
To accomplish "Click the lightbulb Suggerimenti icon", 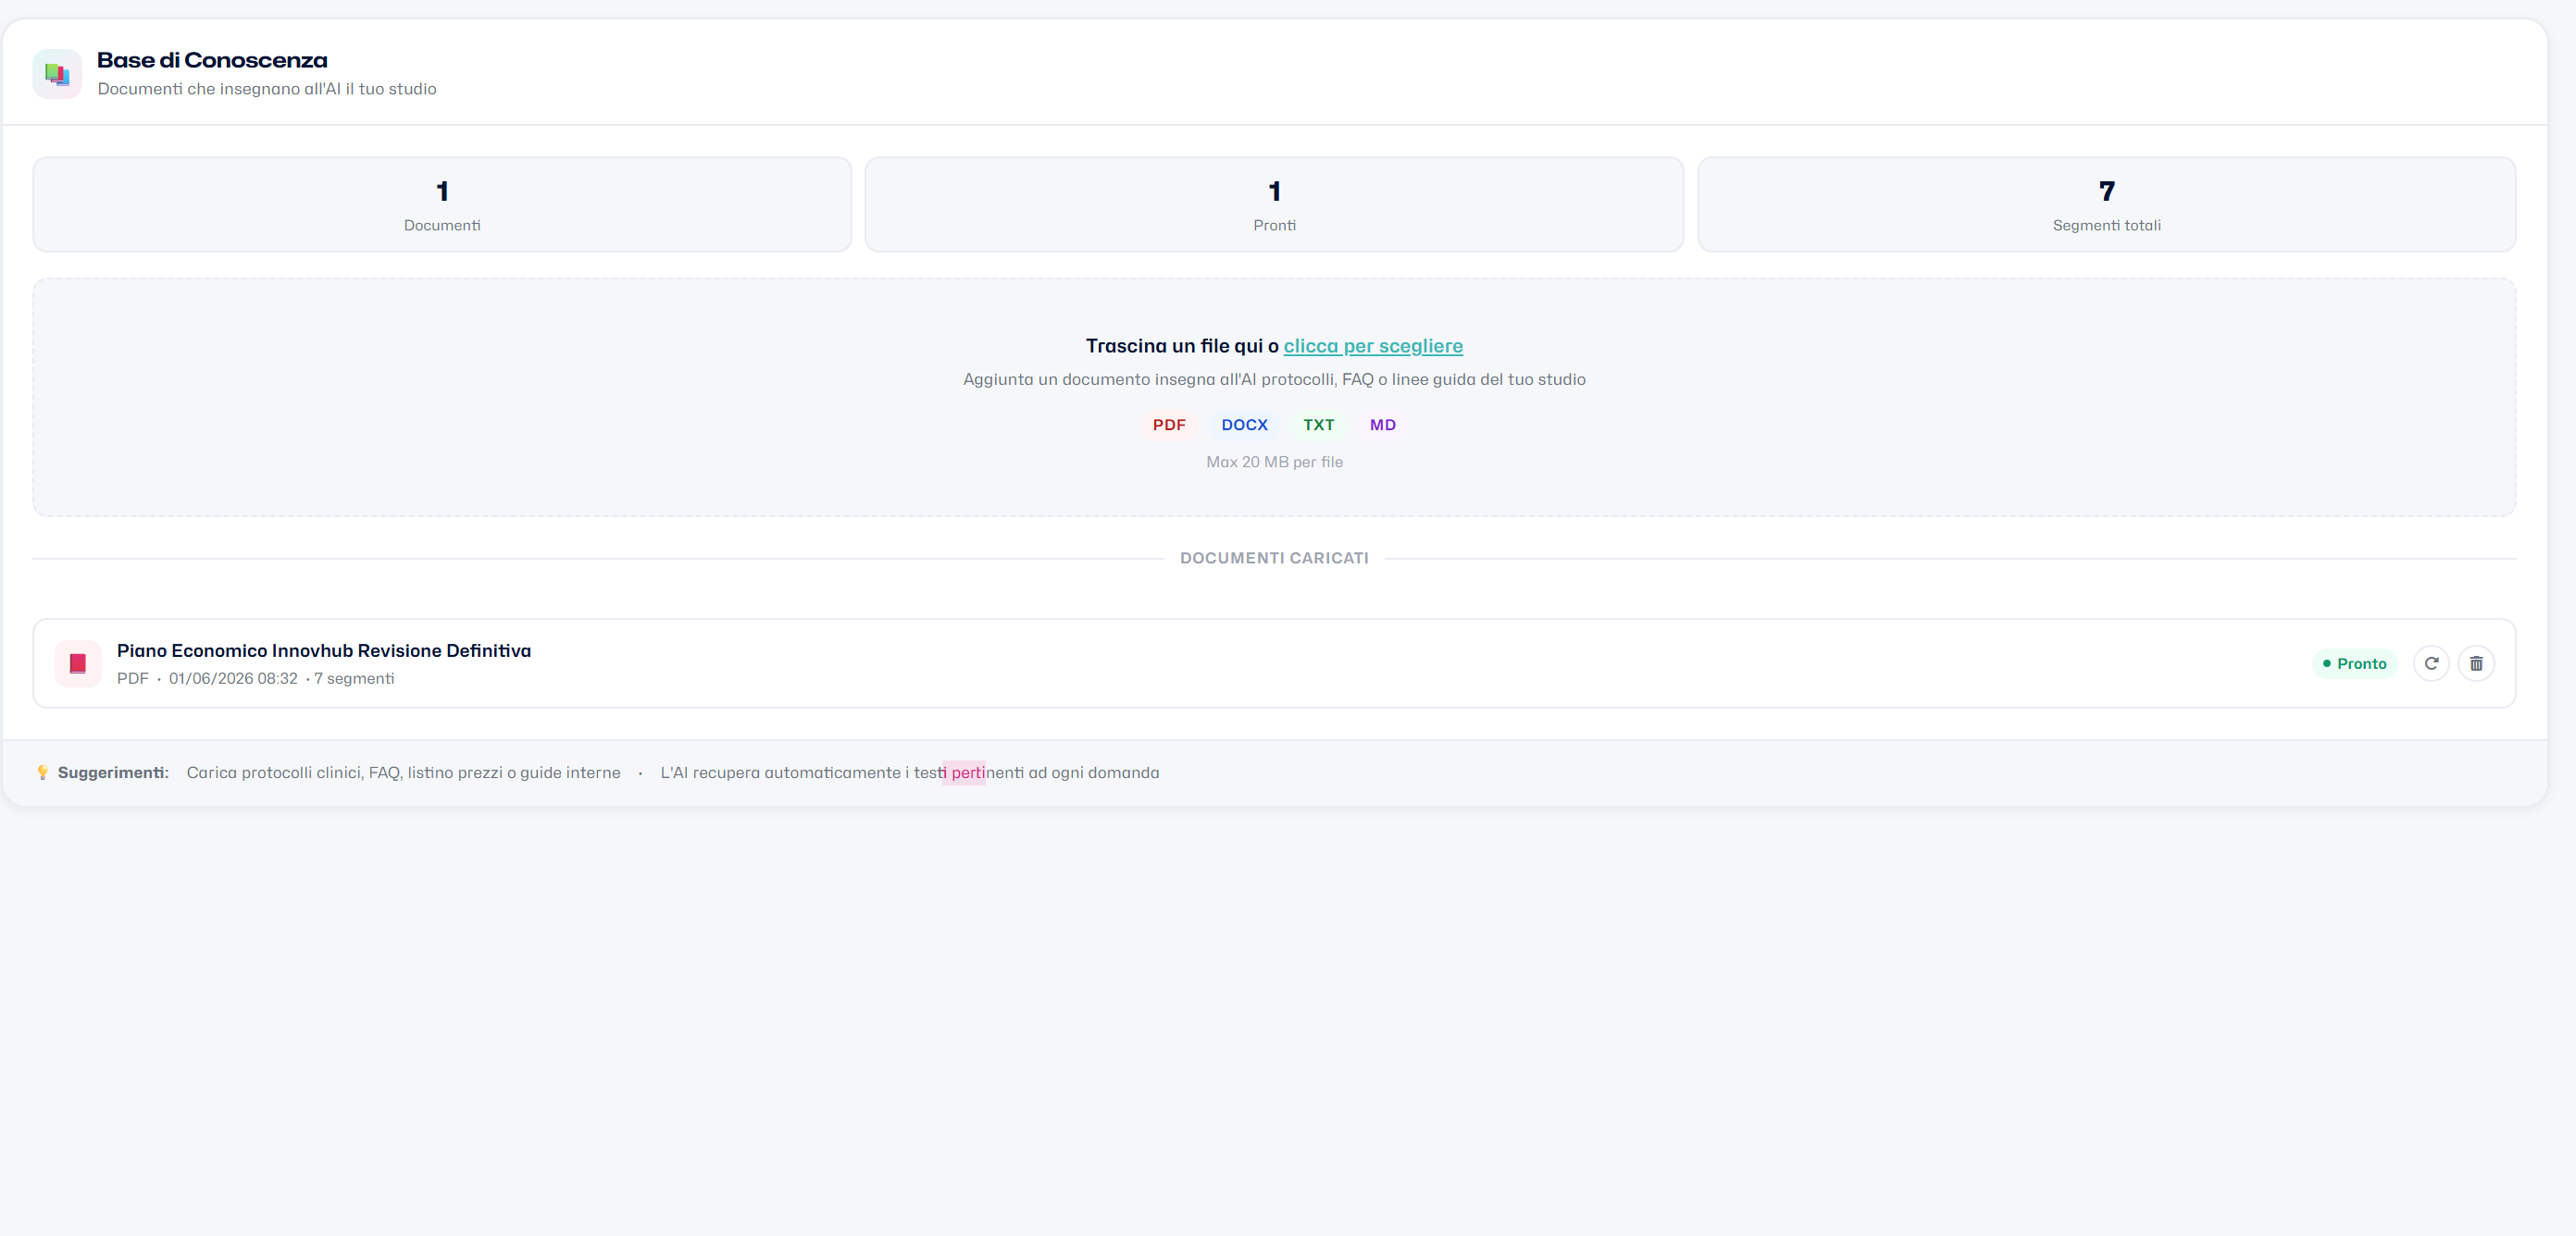I will 42,772.
